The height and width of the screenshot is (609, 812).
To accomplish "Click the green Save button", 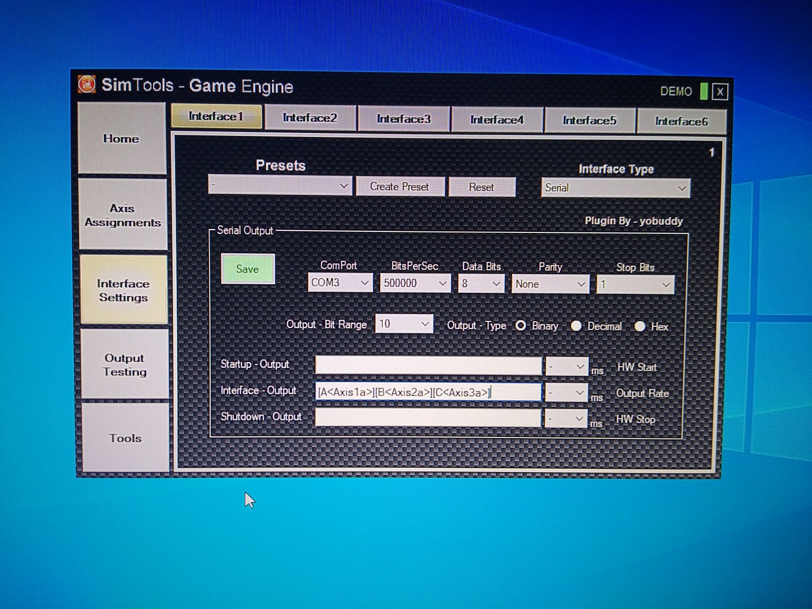I will pyautogui.click(x=248, y=269).
